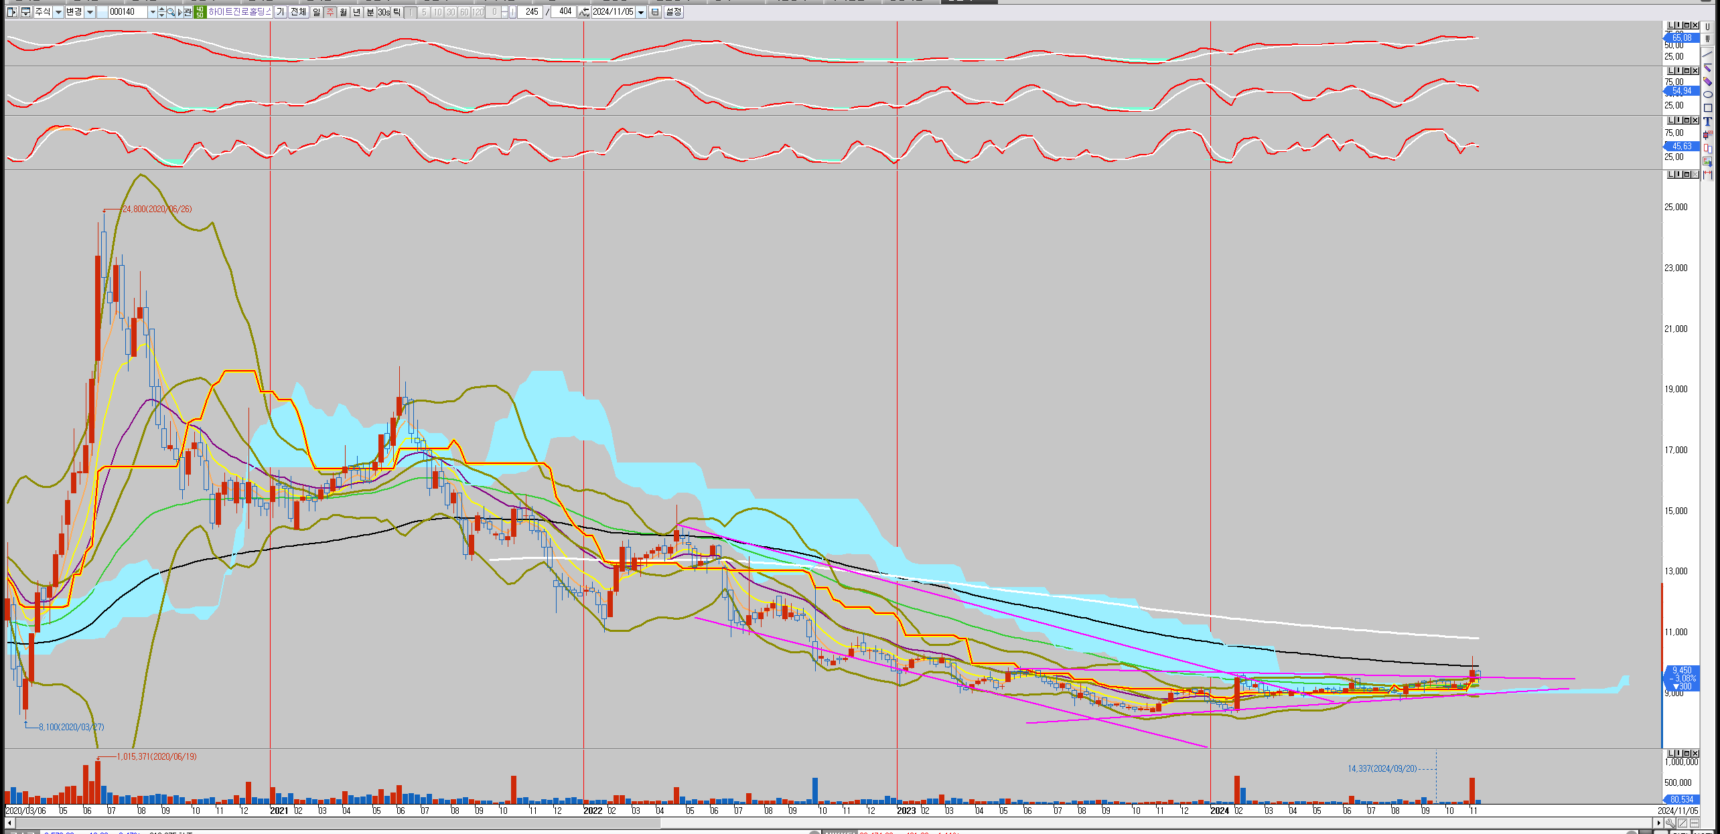Click the W button in right toolbar
Viewport: 1720px width, 834px height.
[x=1707, y=39]
